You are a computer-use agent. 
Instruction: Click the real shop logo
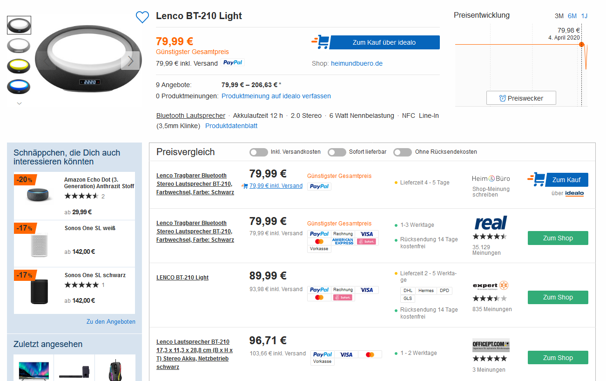click(x=491, y=223)
